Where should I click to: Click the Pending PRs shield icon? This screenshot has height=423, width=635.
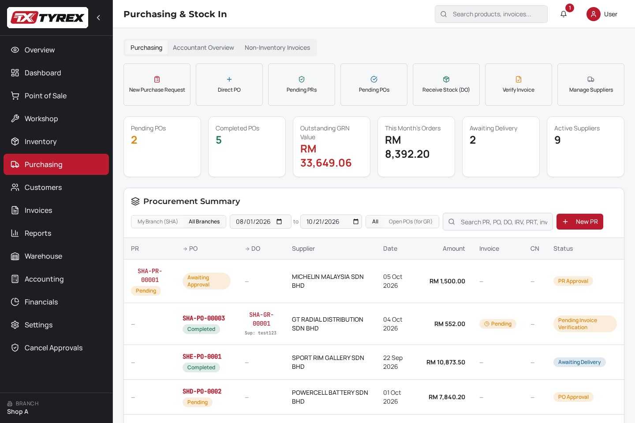302,79
